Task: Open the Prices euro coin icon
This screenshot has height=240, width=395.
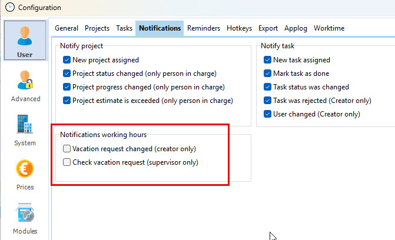Action: point(25,169)
